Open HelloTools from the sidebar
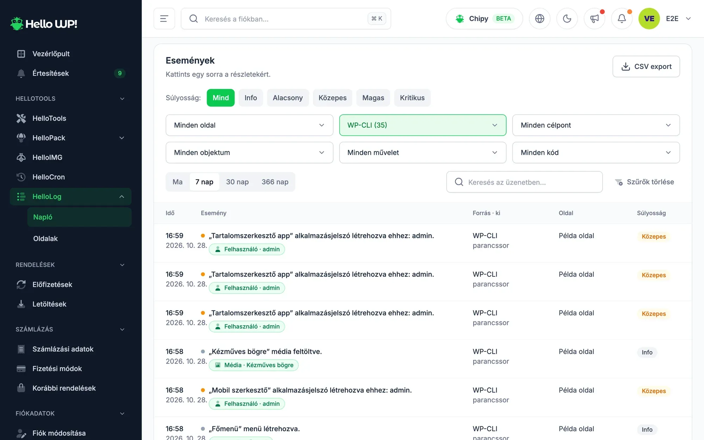The width and height of the screenshot is (704, 440). pyautogui.click(x=70, y=118)
